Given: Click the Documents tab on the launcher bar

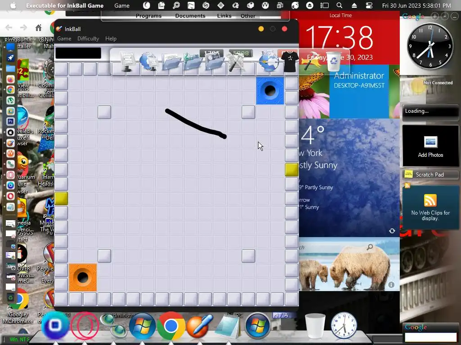Looking at the screenshot, I should coord(190,16).
